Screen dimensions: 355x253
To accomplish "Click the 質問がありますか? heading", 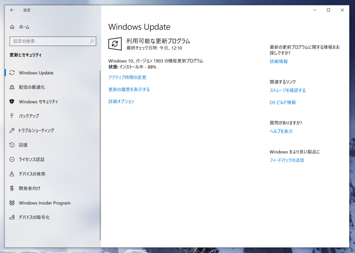I will 286,123.
